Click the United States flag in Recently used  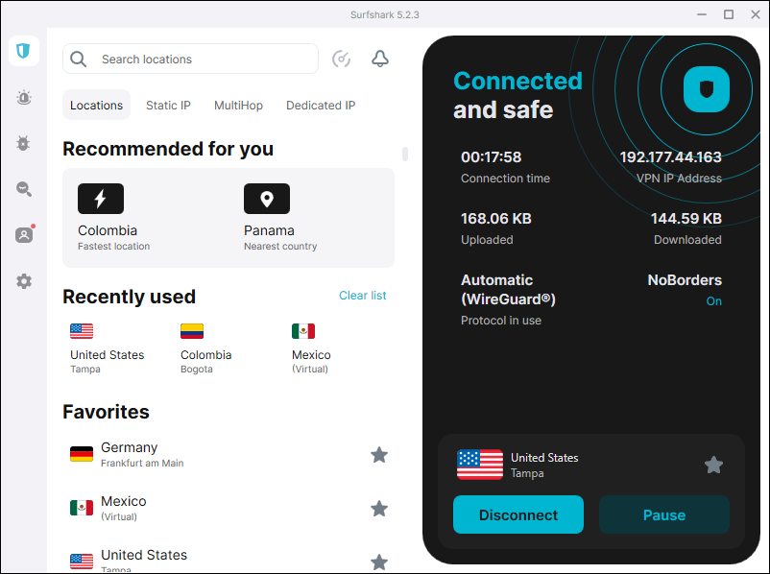(x=82, y=331)
